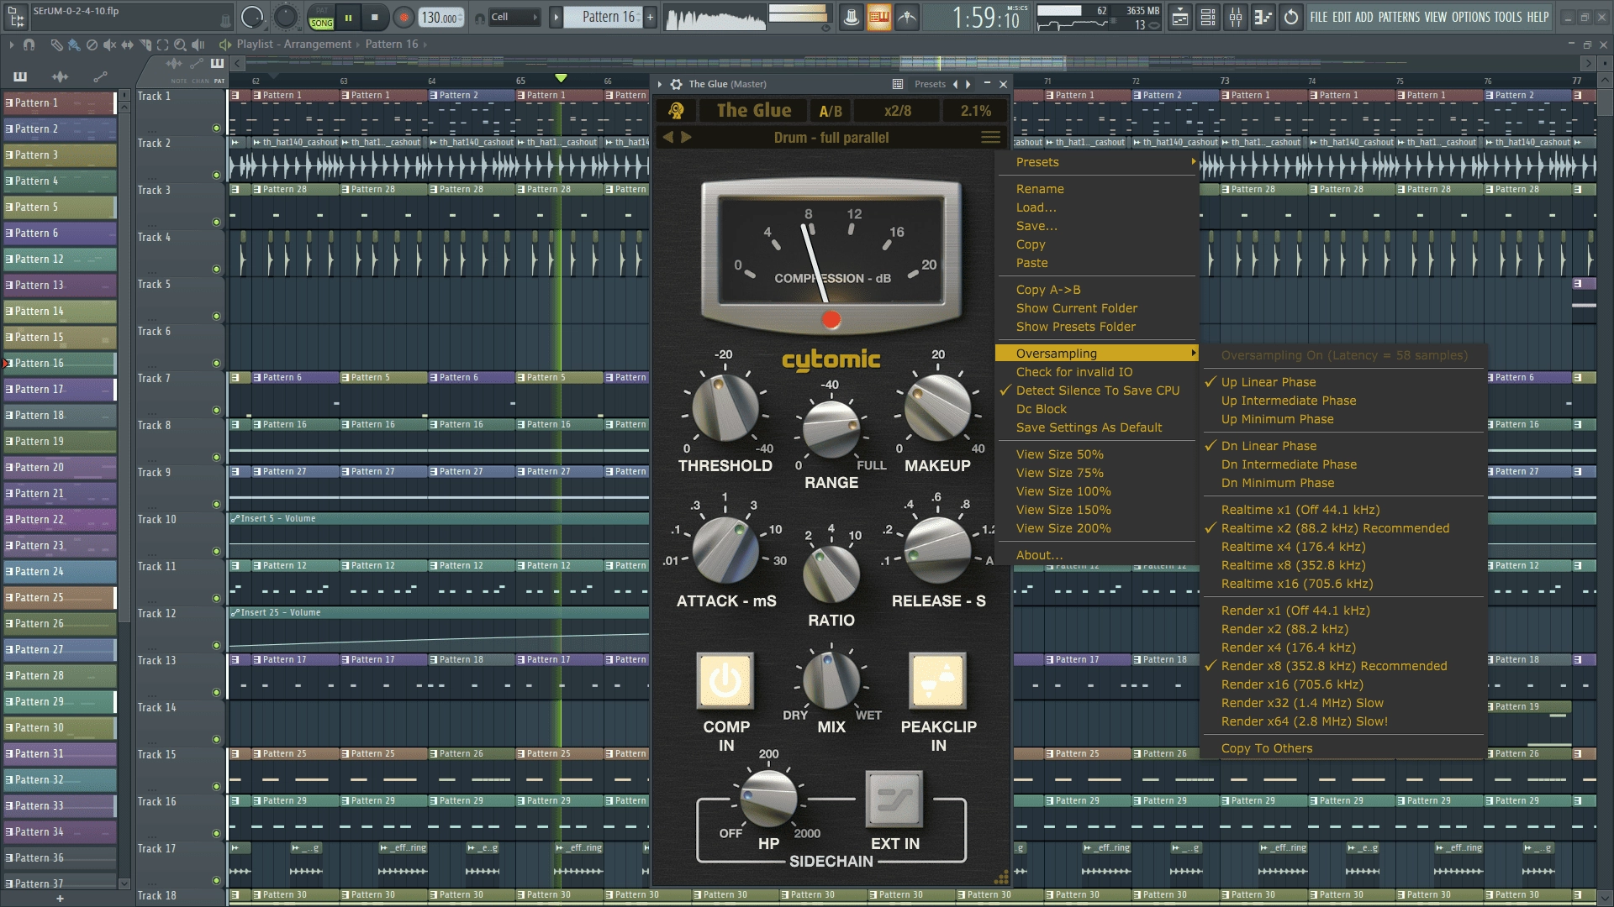Open the OPTIONS menu

tap(1470, 17)
